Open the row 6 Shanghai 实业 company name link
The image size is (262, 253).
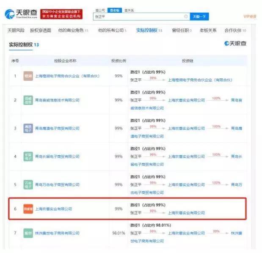(53, 209)
